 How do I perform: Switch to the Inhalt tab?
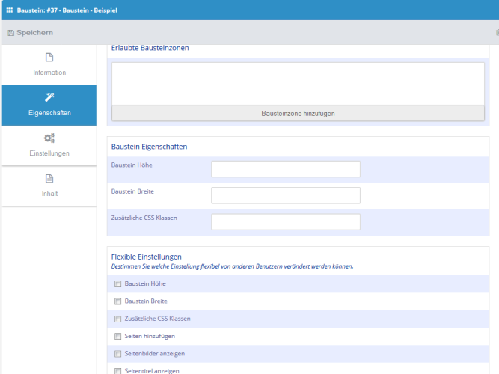click(x=49, y=186)
